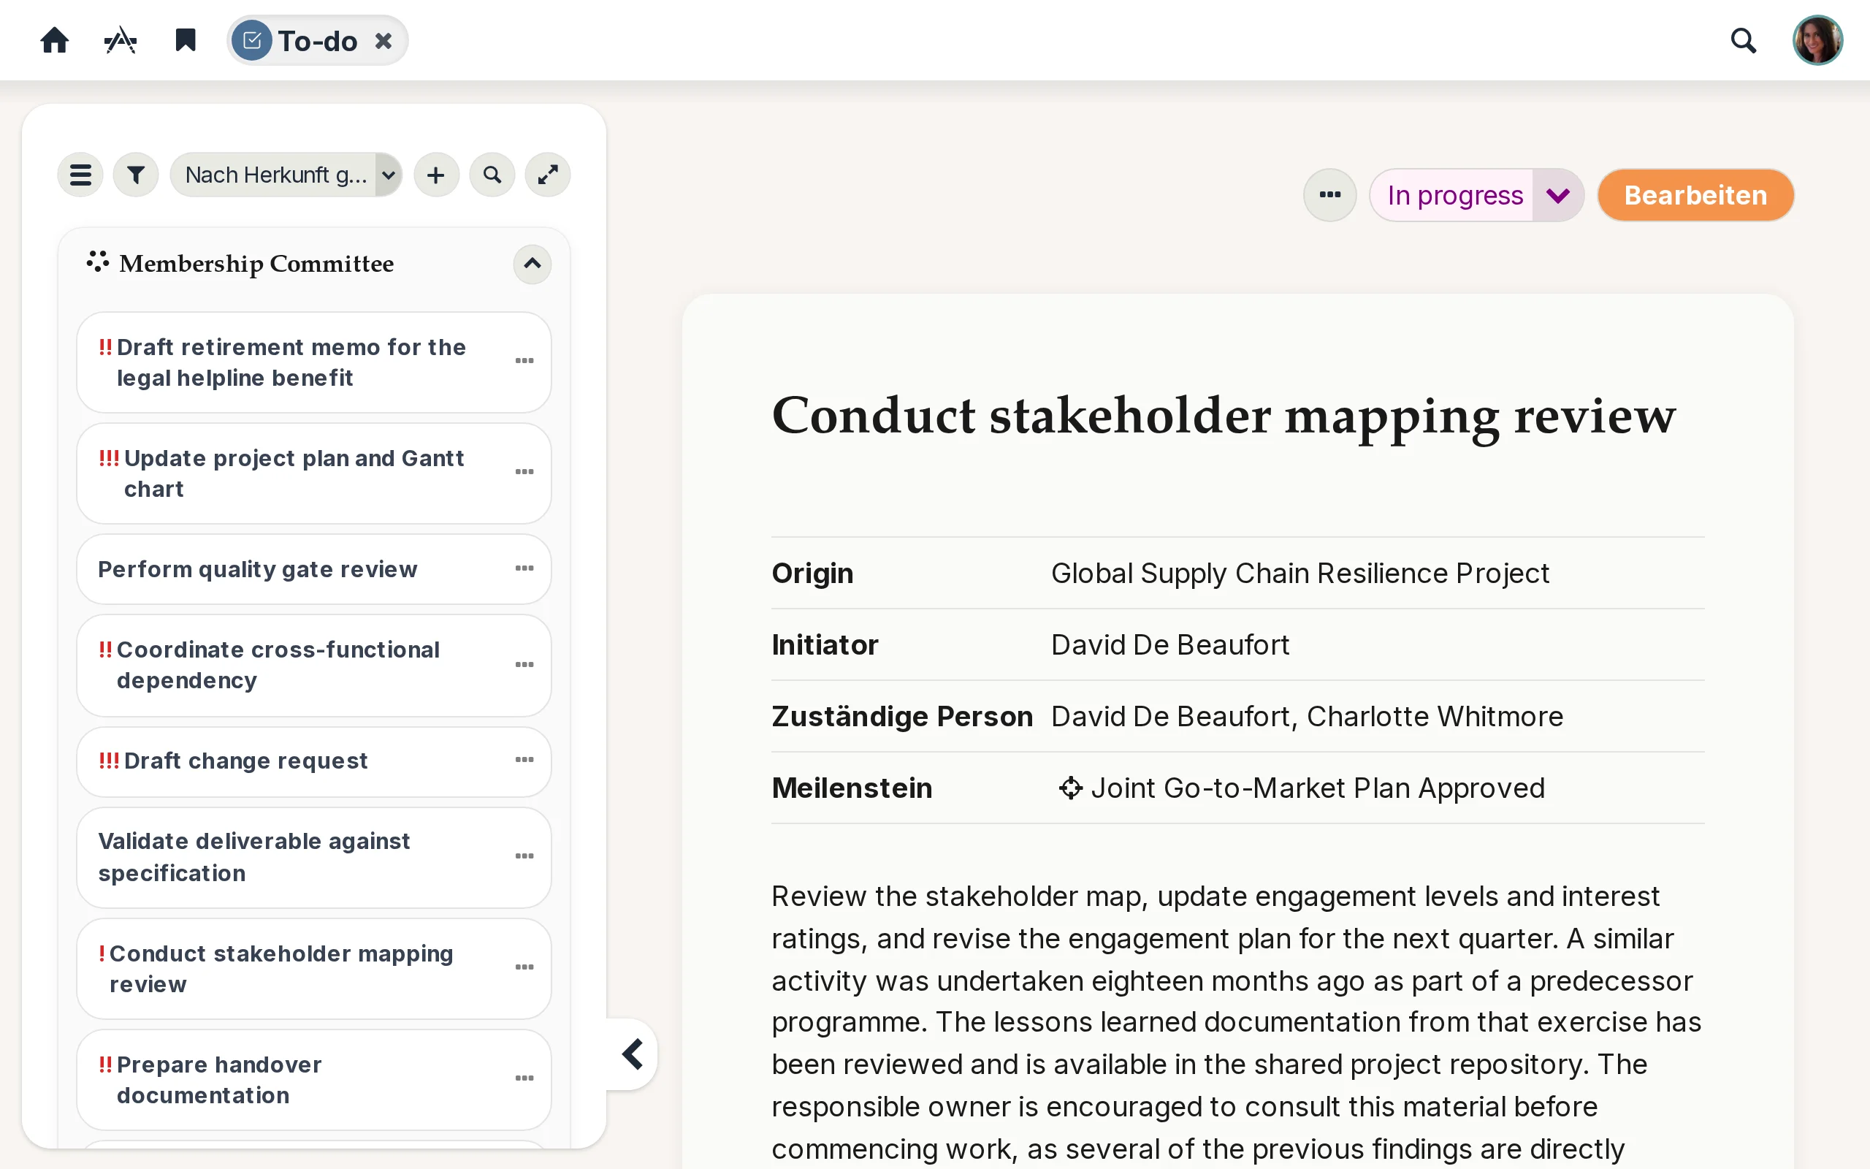Screen dimensions: 1870x1169
Task: Add a new to-do with plus icon
Action: point(436,175)
